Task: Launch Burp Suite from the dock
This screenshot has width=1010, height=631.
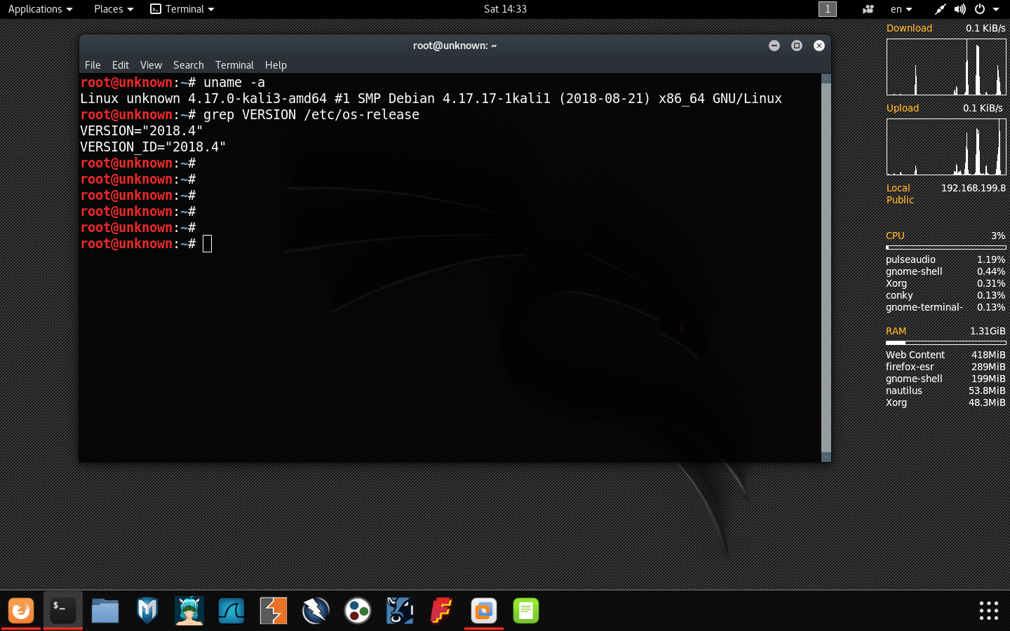Action: 274,611
